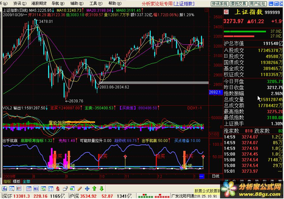Click the 沪总市值 row
Viewport: 284px width, 199px height.
[253, 43]
